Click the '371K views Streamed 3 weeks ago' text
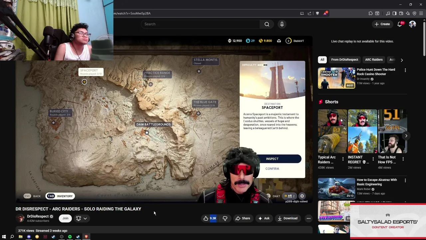This screenshot has width=426, height=240. pos(43,231)
